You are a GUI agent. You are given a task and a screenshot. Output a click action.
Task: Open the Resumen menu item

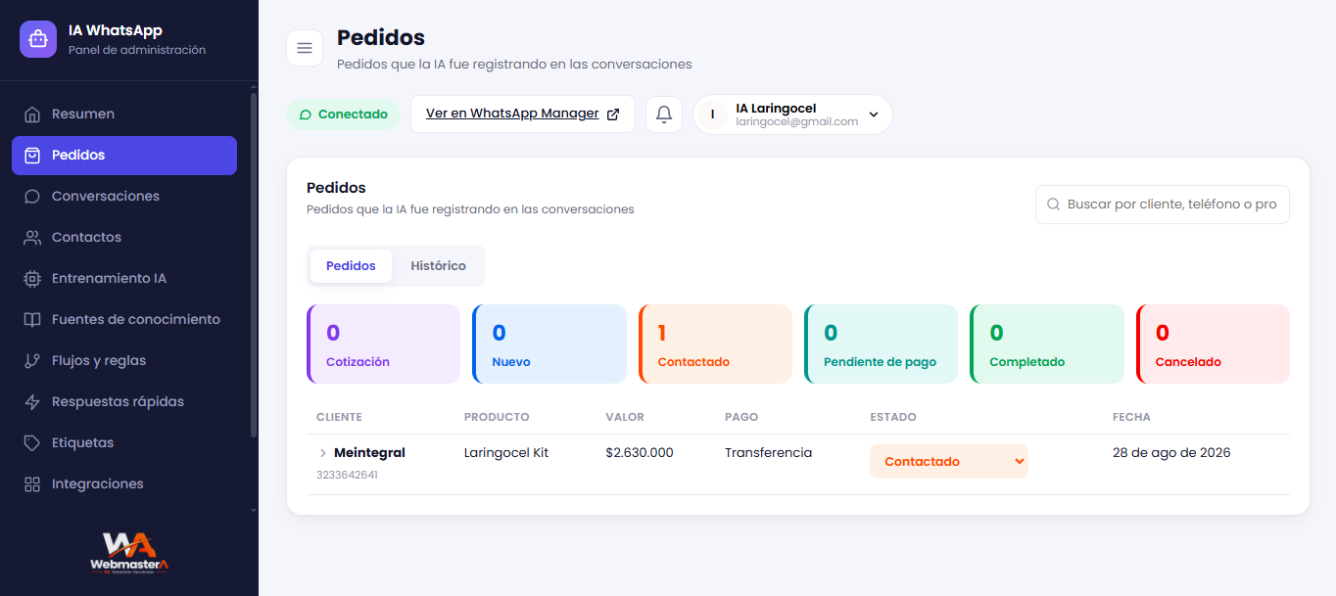124,115
